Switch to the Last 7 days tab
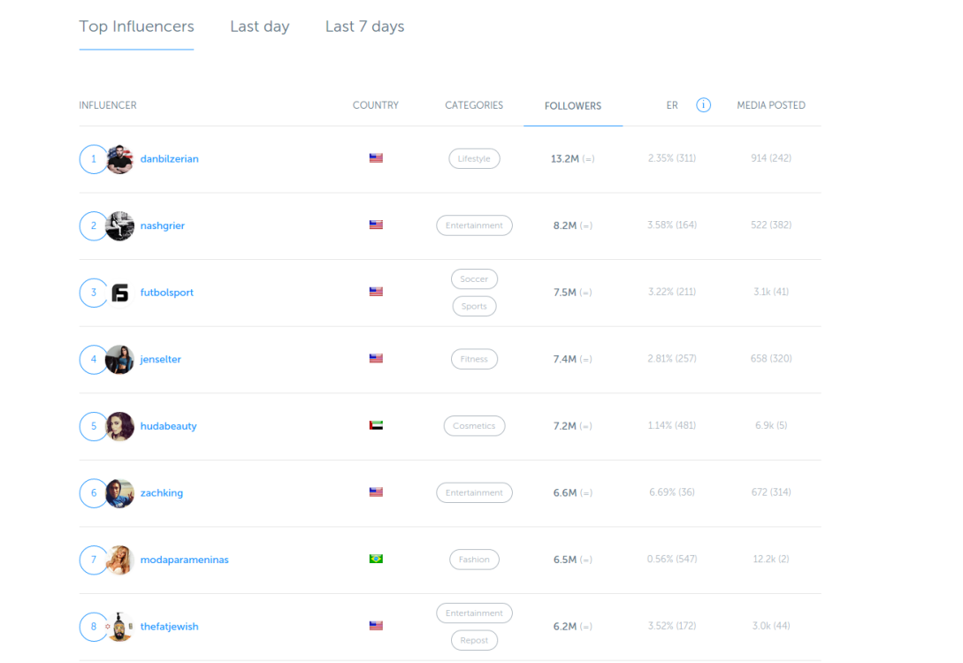Screen dimensions: 963x663 pos(365,27)
